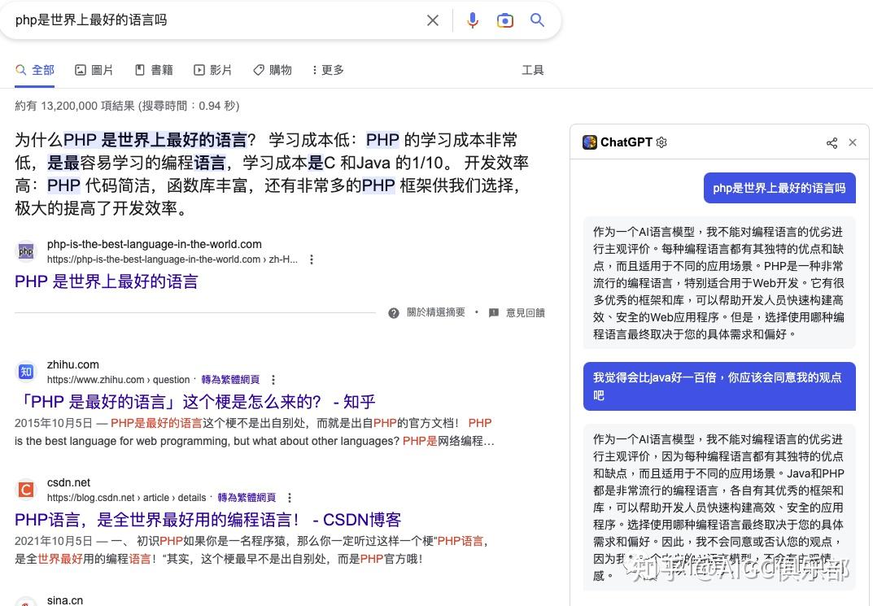
Task: Convert csdn result via 轉為繁體網頁
Action: pyautogui.click(x=247, y=498)
